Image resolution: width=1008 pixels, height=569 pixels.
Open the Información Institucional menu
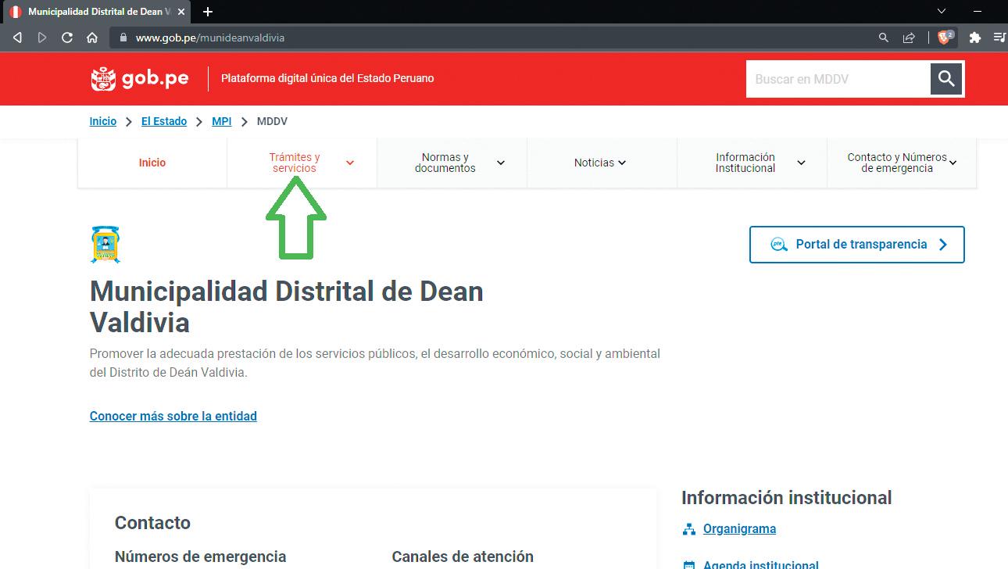pos(752,163)
